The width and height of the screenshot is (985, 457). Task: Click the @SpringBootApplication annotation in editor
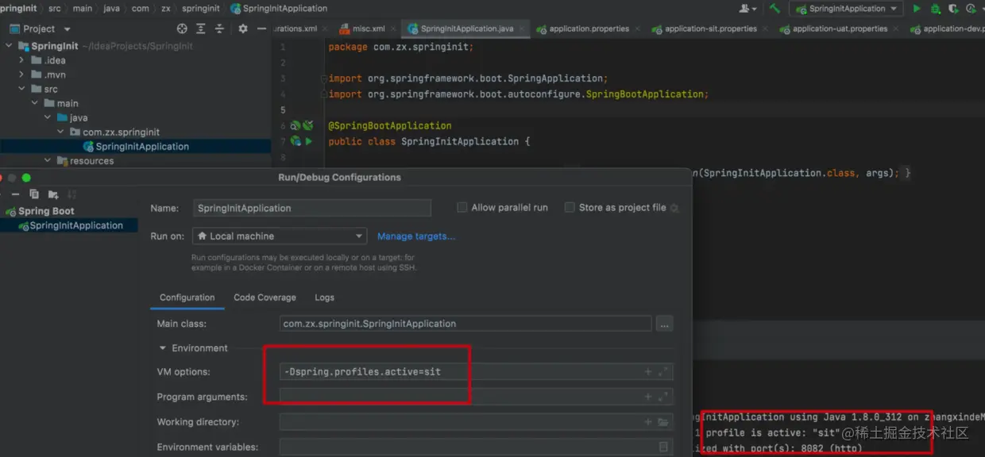tap(390, 125)
